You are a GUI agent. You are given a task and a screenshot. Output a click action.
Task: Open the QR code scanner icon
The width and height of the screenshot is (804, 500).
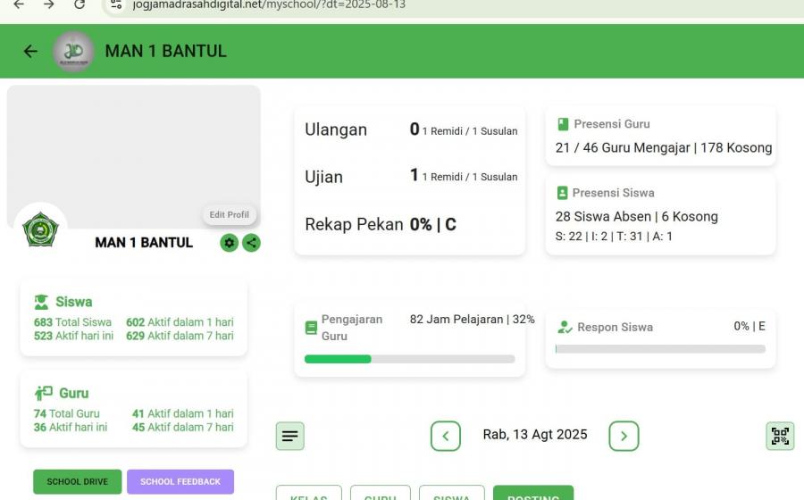click(x=780, y=436)
